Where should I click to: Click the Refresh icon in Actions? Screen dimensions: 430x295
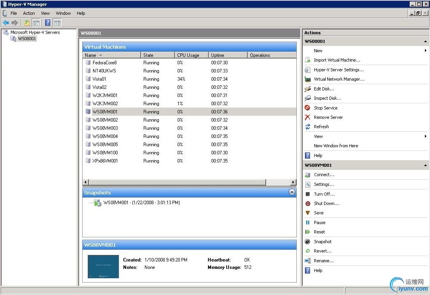pyautogui.click(x=308, y=127)
